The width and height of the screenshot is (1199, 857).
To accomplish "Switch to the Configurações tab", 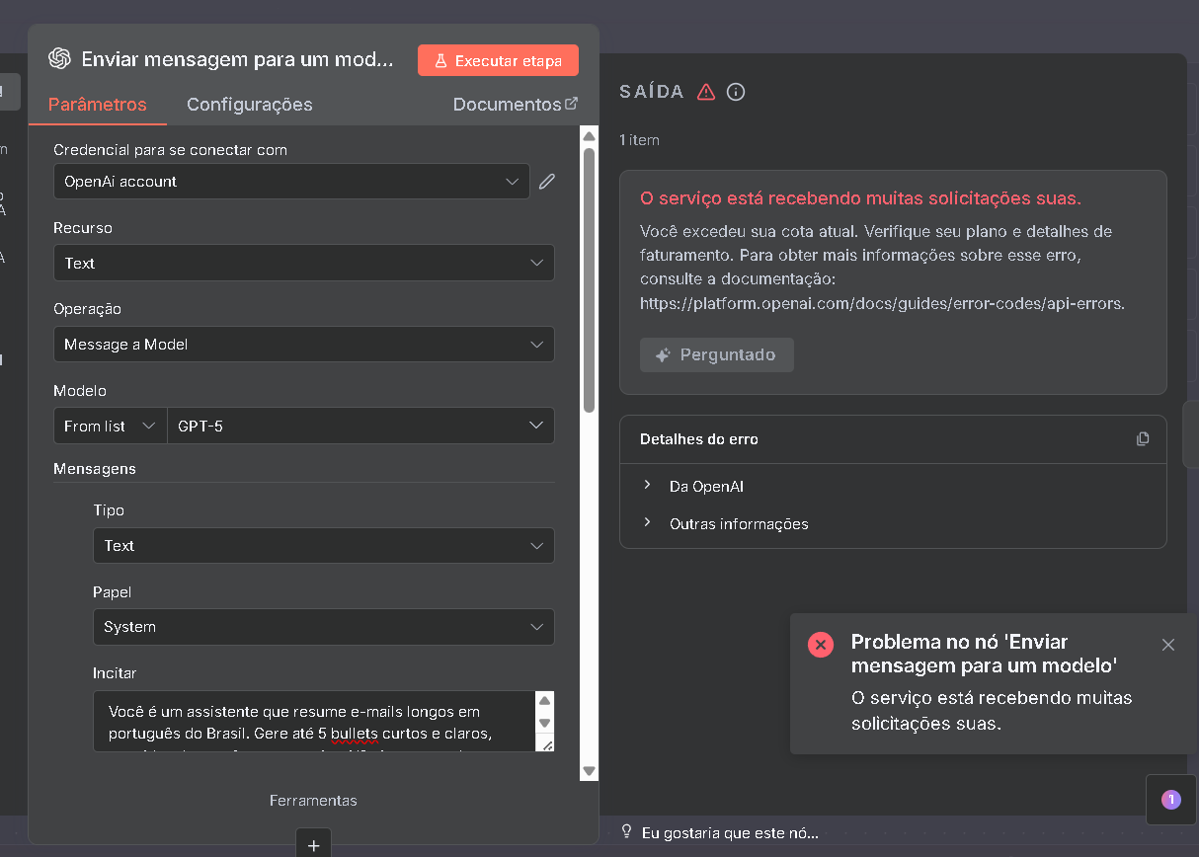I will click(x=250, y=104).
